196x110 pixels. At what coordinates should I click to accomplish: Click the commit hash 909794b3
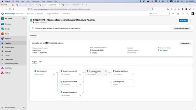coord(43,53)
